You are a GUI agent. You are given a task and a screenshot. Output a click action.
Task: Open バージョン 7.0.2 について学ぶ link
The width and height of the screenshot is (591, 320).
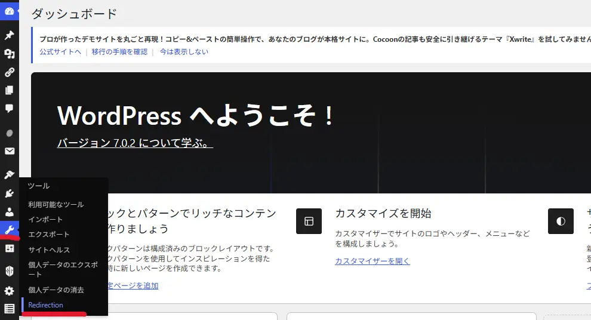click(x=135, y=143)
